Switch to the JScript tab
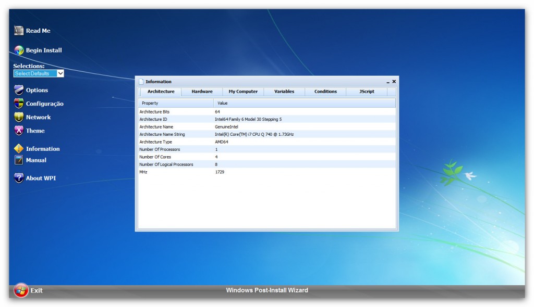 (367, 92)
